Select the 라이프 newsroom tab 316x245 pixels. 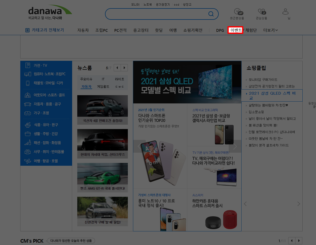pos(120,79)
